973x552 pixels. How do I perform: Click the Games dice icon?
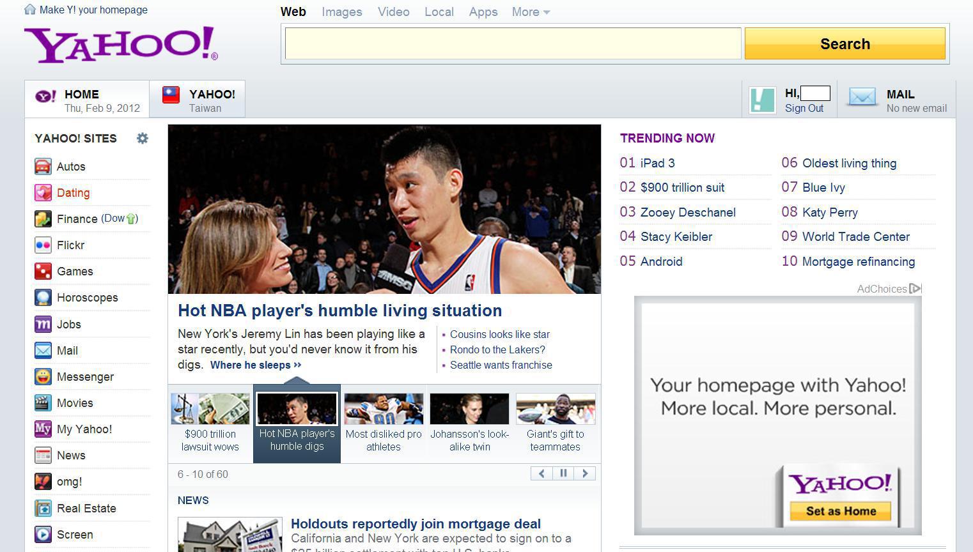pyautogui.click(x=43, y=272)
